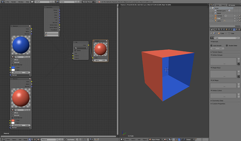This screenshot has width=241, height=141.
Task: Open the Modifiers wrench tab in Properties
Action: point(232,29)
